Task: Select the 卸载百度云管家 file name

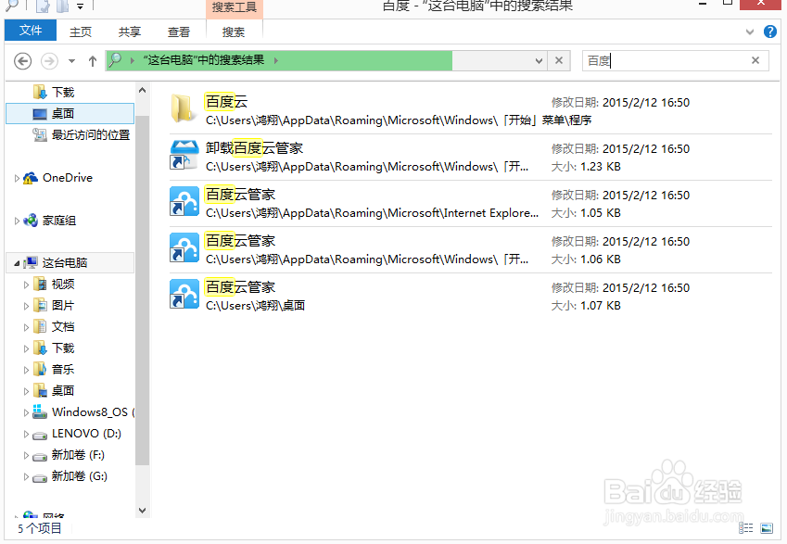Action: [x=255, y=148]
